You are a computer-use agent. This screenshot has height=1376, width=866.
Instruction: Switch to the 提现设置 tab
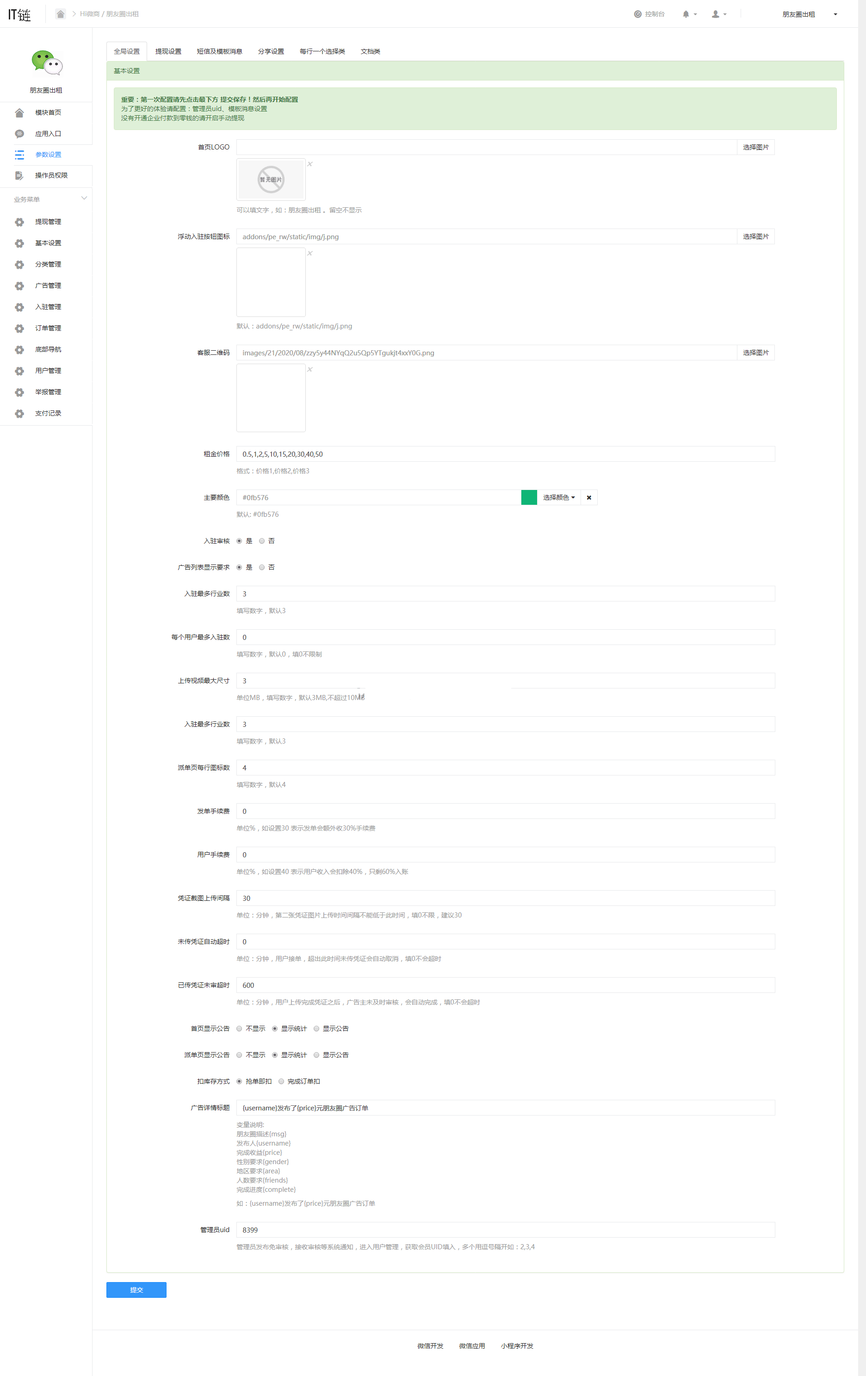click(x=168, y=51)
